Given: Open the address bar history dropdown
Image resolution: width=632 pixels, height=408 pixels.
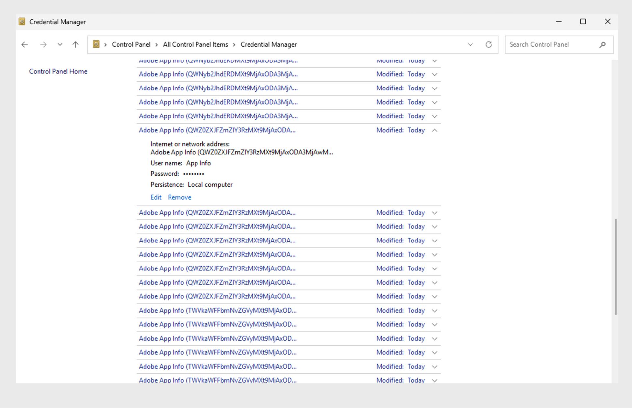Looking at the screenshot, I should tap(470, 45).
